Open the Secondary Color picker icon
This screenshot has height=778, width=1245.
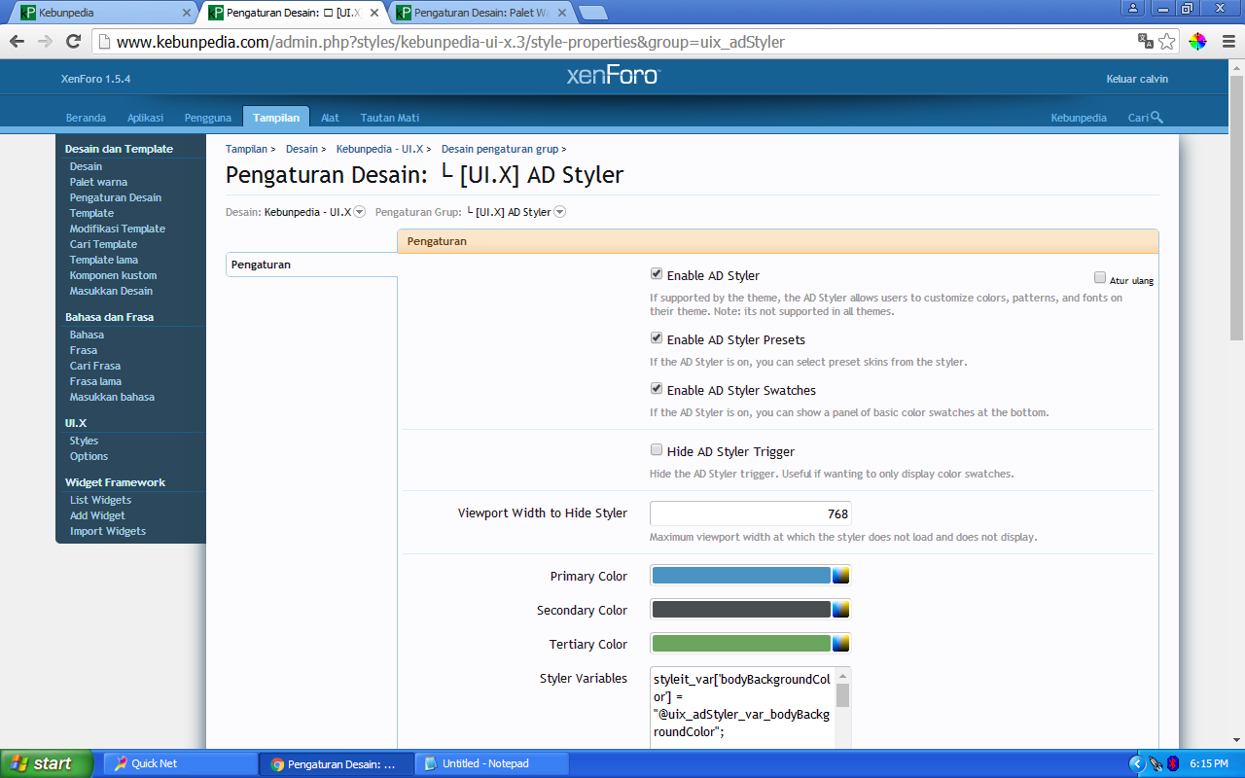pos(841,610)
